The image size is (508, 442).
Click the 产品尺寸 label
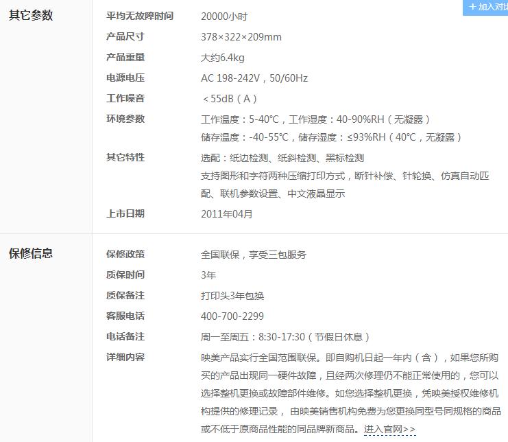[x=125, y=36]
